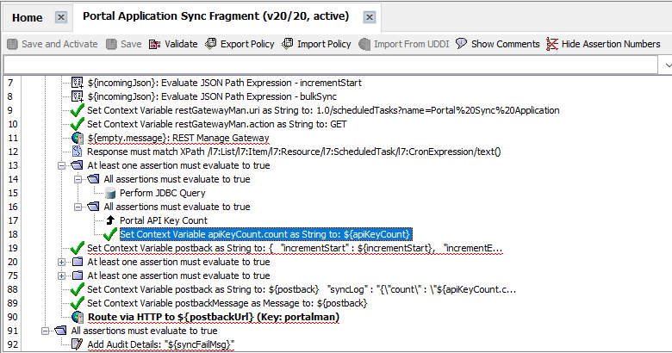Click the Hide Assertion Numbers icon
Screen dimensions: 672x353
(552, 44)
